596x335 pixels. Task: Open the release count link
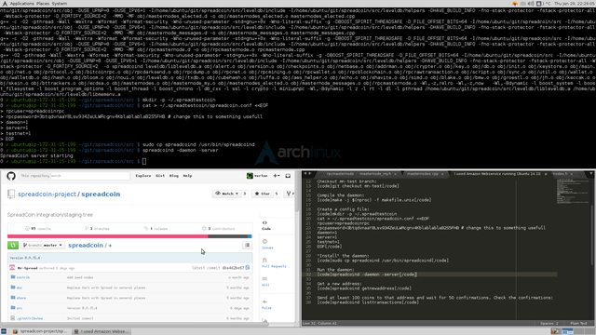[156, 229]
